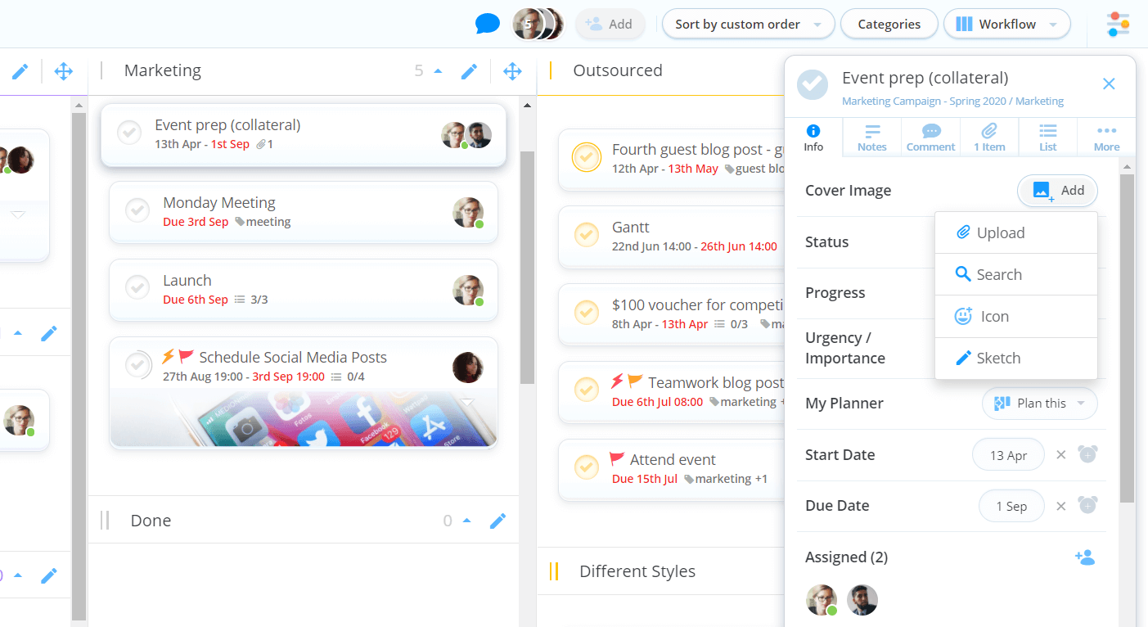Mark Event prep complete in panel header
The height and width of the screenshot is (627, 1148).
(x=813, y=84)
